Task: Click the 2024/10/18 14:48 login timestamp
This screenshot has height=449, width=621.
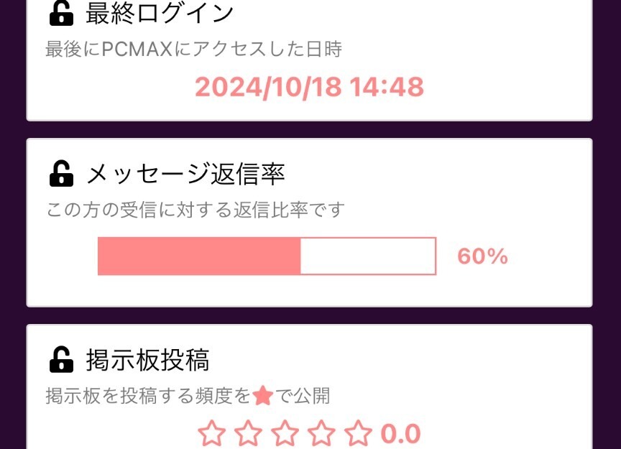Action: (x=310, y=88)
